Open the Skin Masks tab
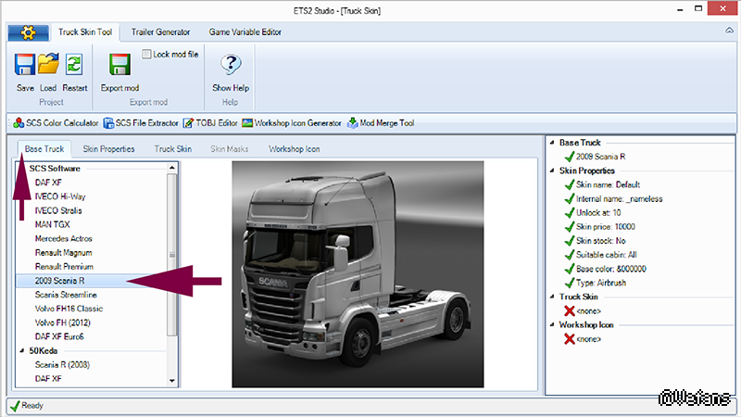741x417 pixels. [229, 149]
